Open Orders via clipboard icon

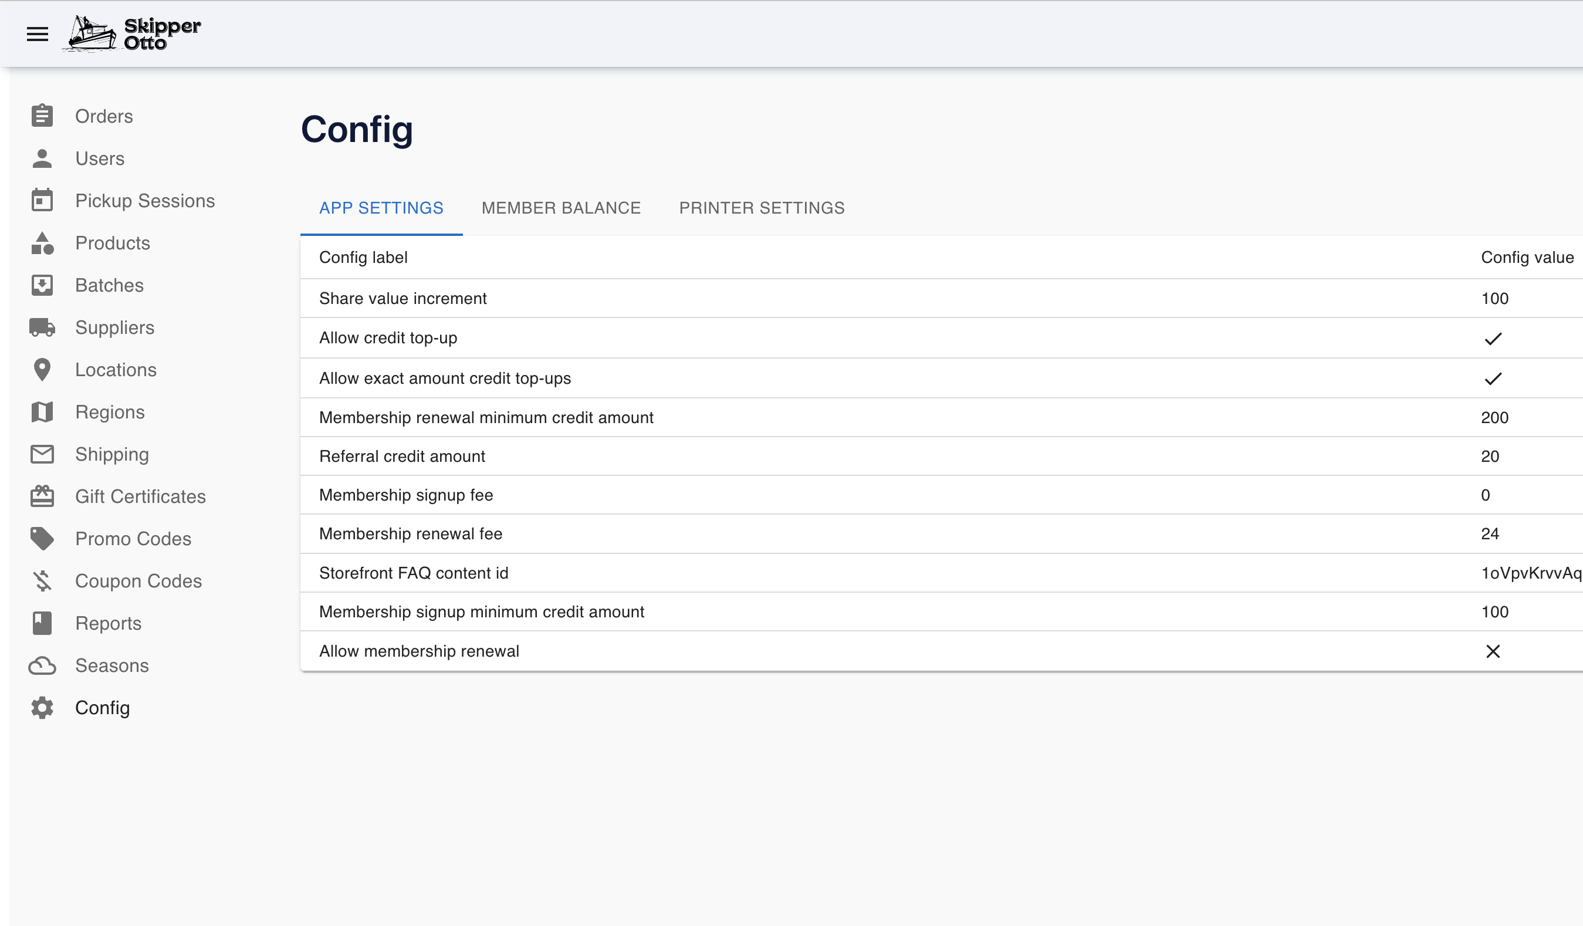pos(42,116)
